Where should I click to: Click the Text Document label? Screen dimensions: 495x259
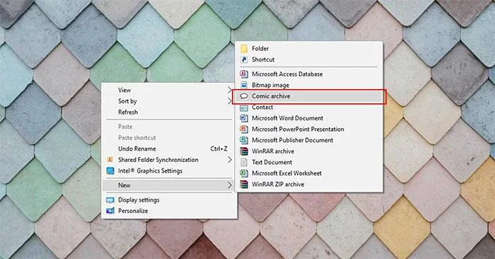272,162
